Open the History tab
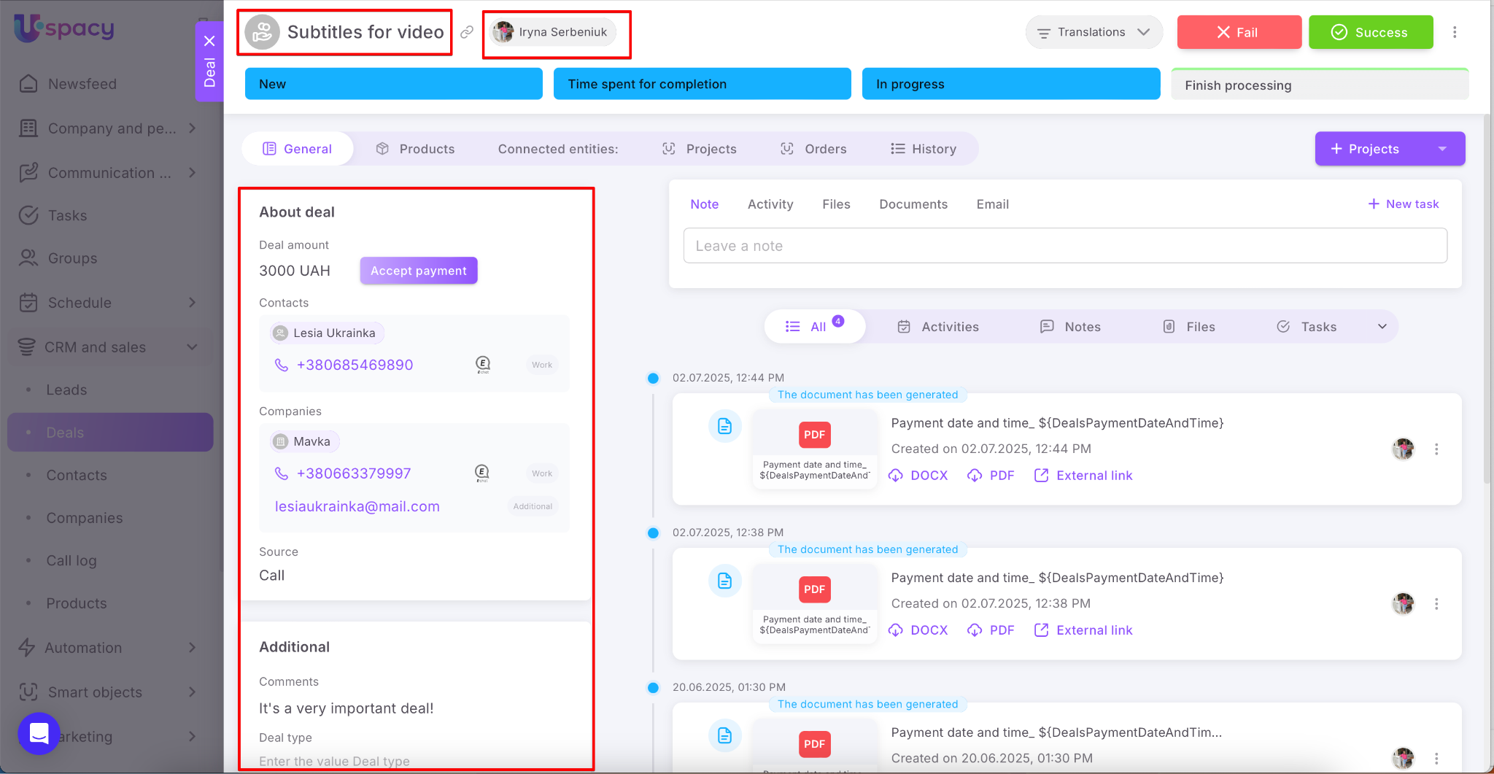 click(x=924, y=149)
